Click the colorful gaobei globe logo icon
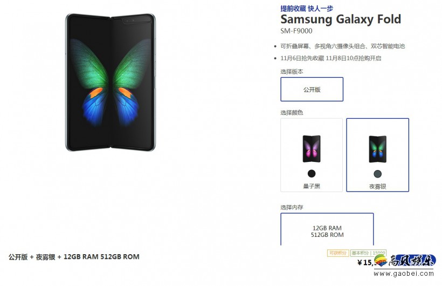442x286 pixels. (381, 260)
